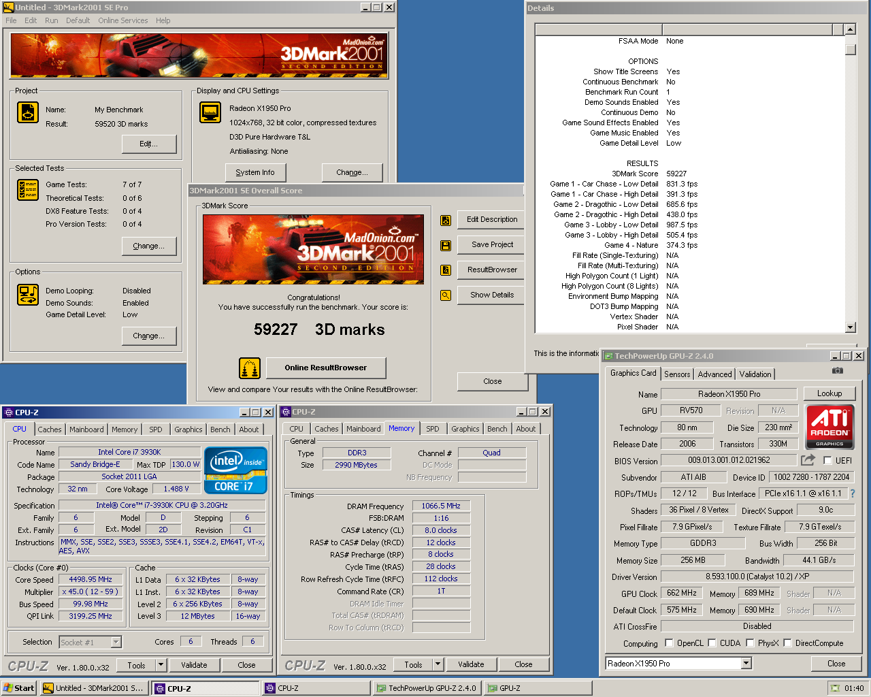Click the Display and CPU Settings monitor icon
Screen dimensions: 871x697
click(210, 112)
